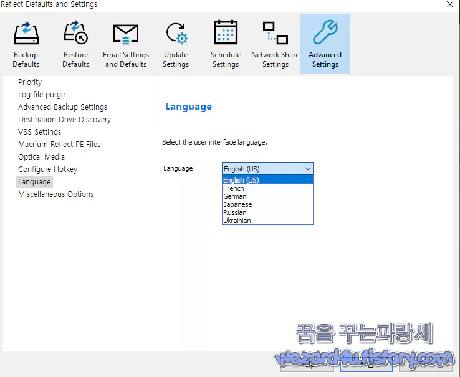The image size is (460, 377).
Task: Open the Update Settings section
Action: tap(176, 44)
